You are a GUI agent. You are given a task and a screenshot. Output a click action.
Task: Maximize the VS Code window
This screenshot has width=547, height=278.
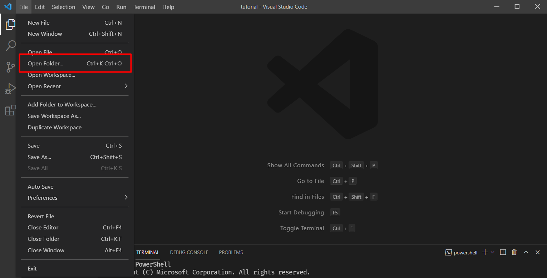pyautogui.click(x=517, y=7)
